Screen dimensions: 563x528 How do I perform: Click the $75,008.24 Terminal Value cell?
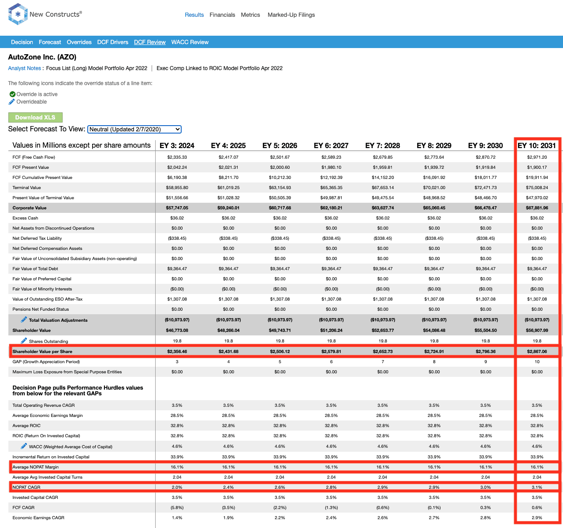point(537,188)
